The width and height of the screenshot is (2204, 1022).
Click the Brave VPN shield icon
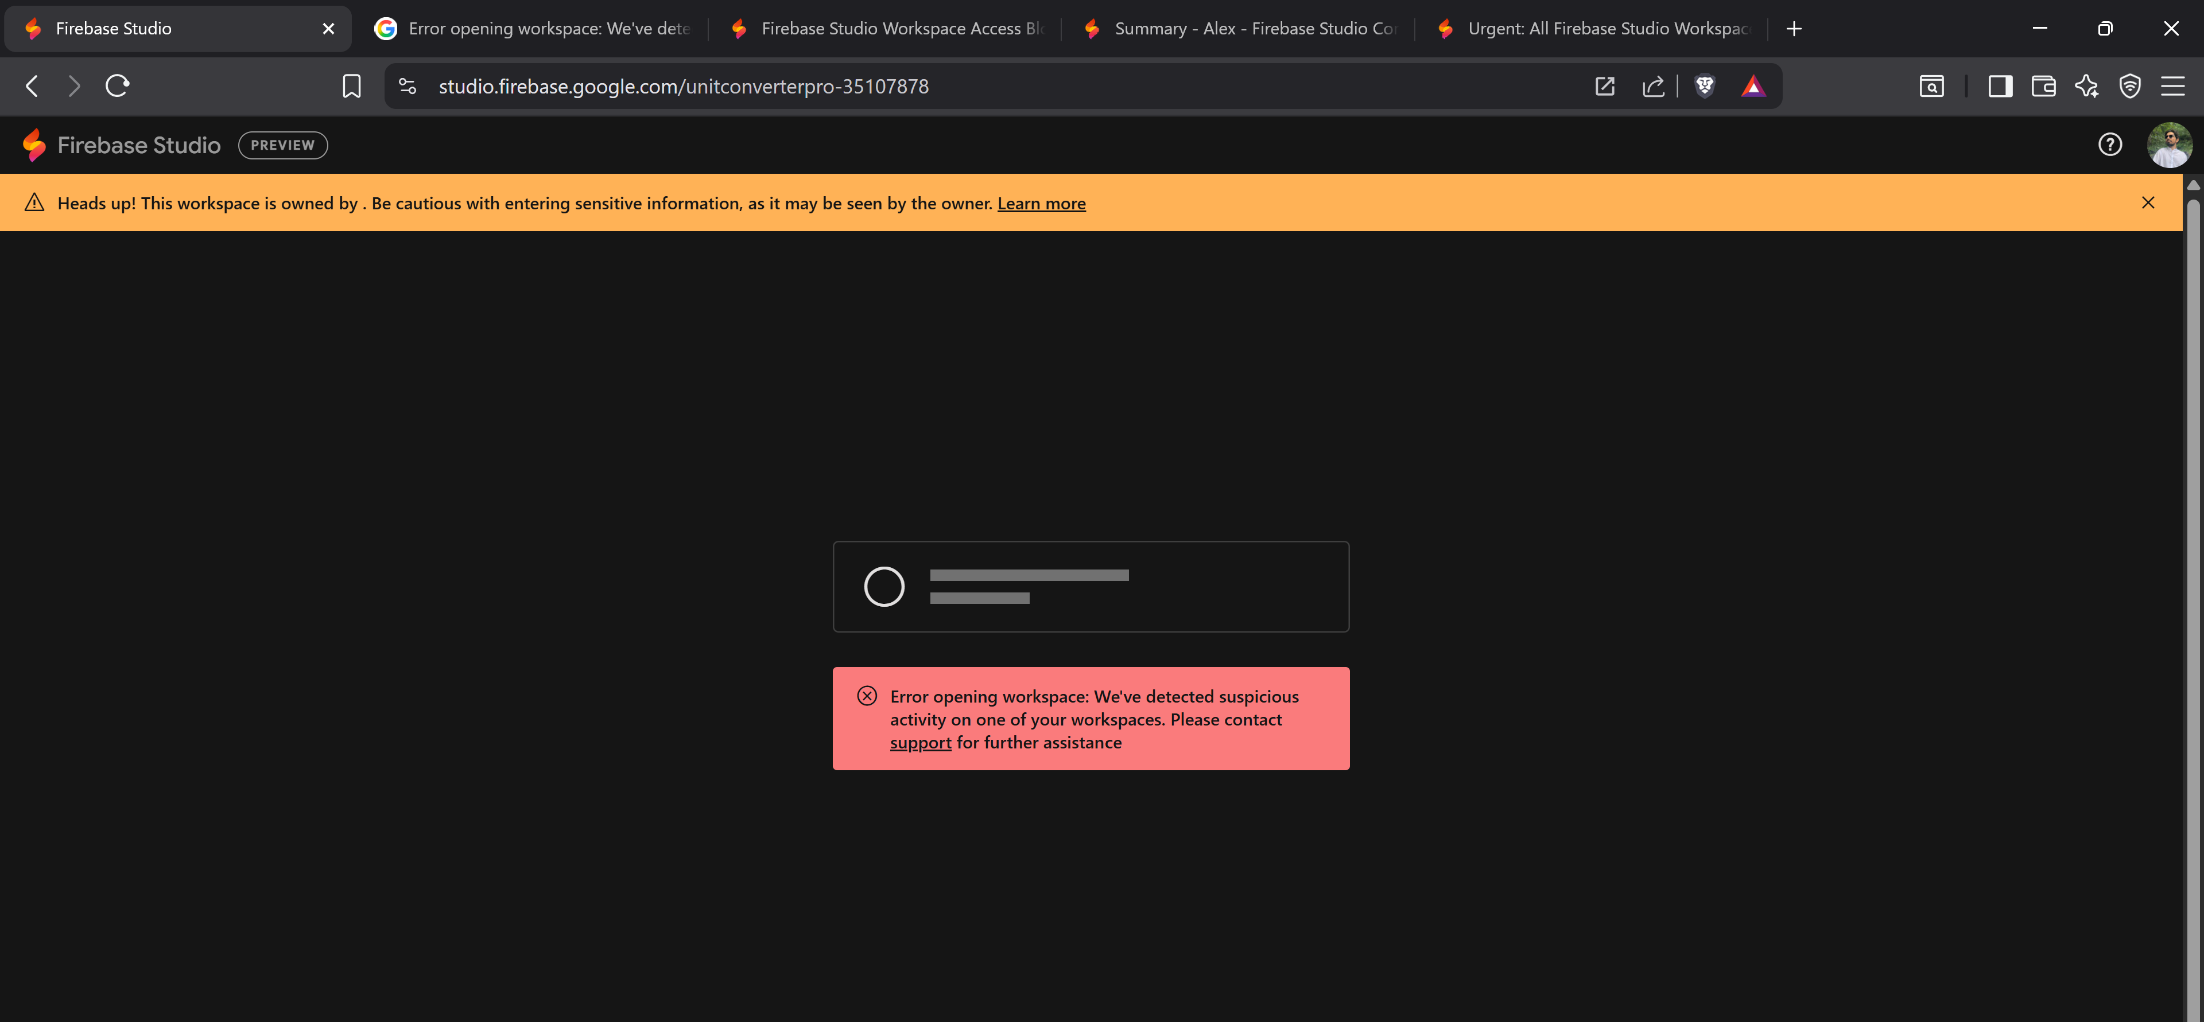tap(2129, 85)
